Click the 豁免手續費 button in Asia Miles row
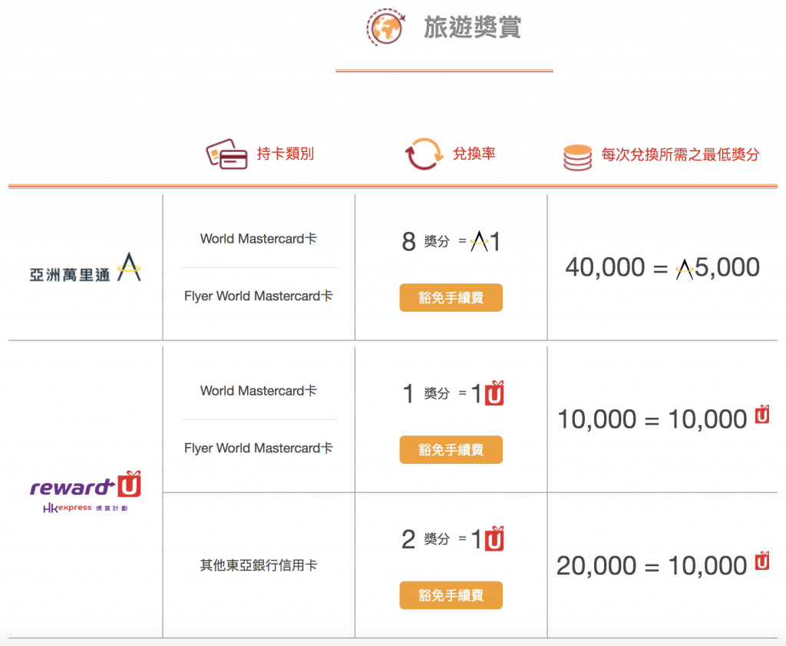The image size is (786, 646). (451, 297)
